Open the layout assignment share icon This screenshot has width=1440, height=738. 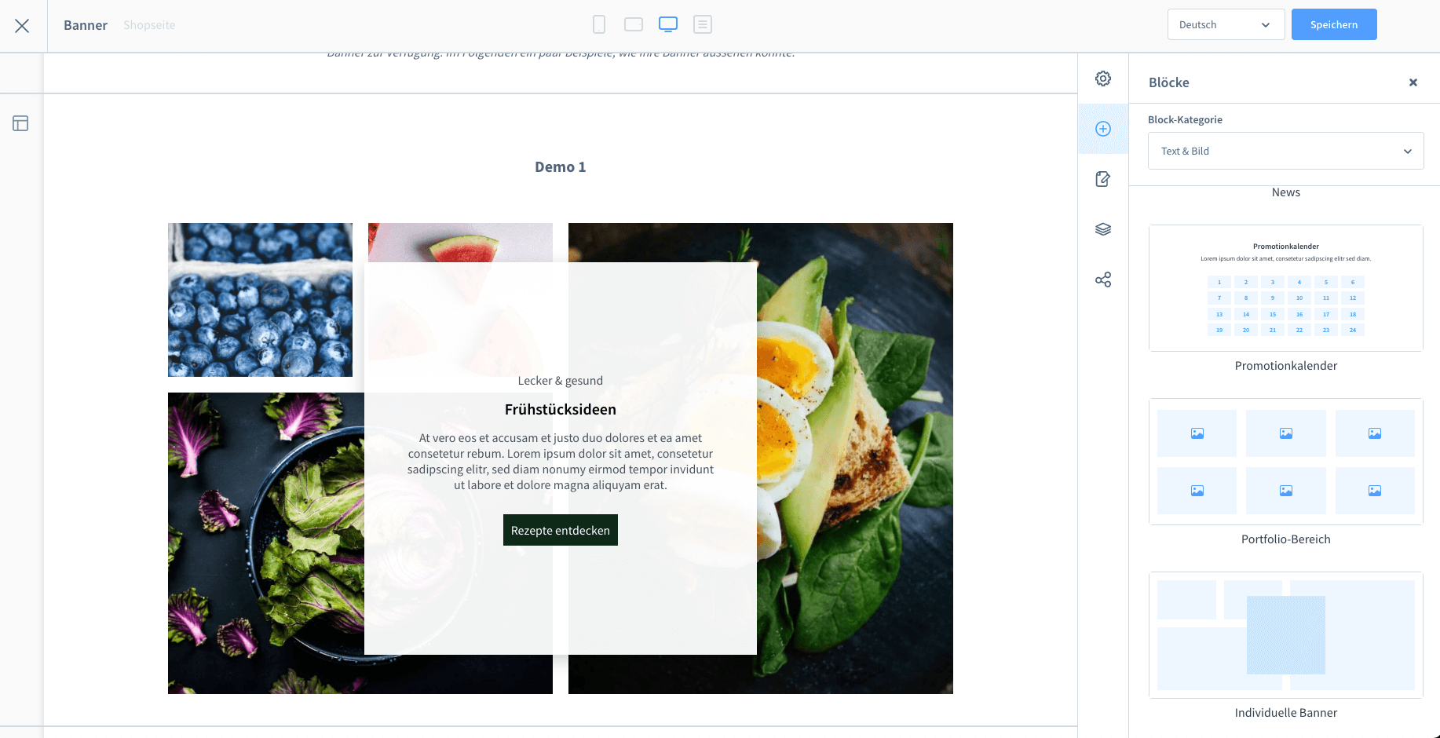pyautogui.click(x=1103, y=279)
